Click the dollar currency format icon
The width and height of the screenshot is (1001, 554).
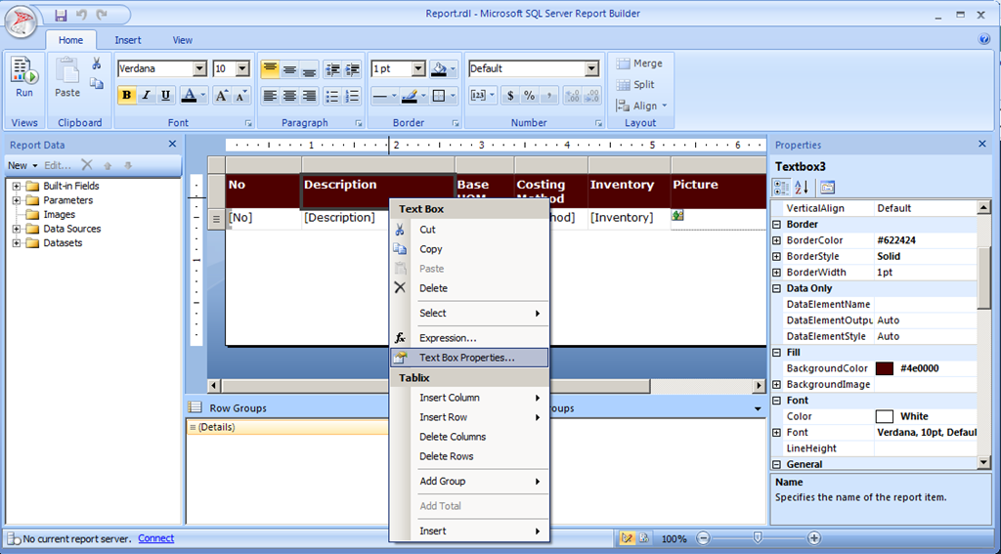click(510, 96)
